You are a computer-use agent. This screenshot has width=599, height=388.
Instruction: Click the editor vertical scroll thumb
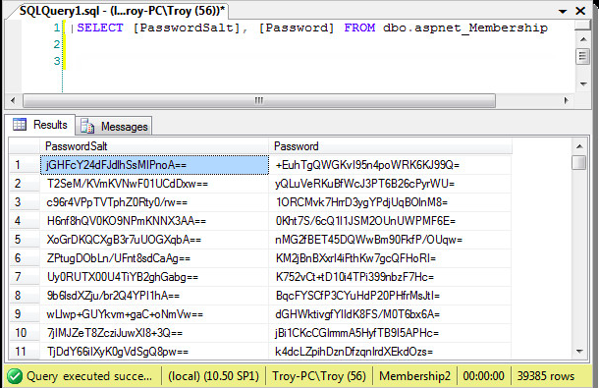pos(582,57)
